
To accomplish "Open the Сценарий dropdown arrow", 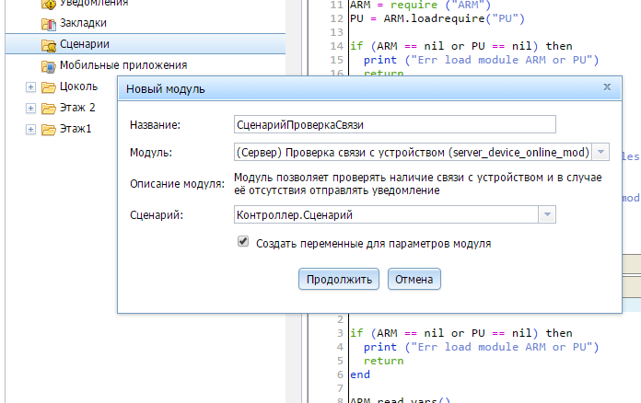I will click(547, 214).
